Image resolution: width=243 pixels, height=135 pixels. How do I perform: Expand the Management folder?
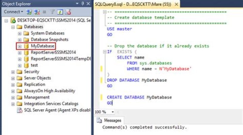click(13, 98)
